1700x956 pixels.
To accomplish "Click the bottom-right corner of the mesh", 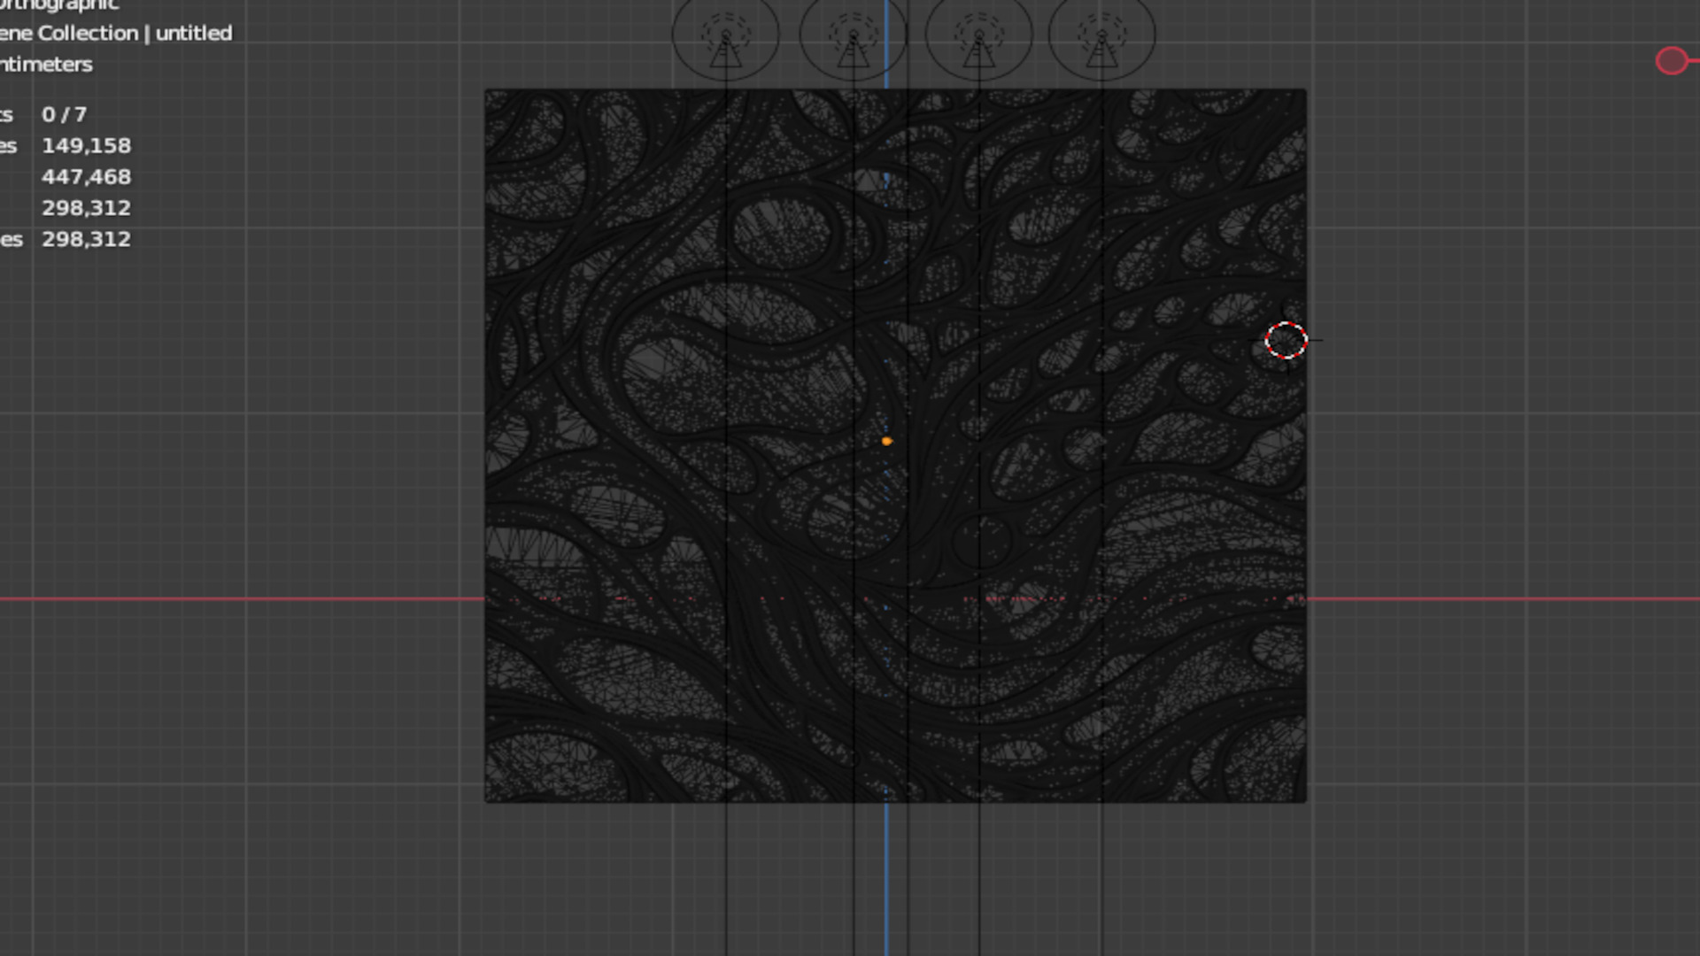I will [x=1303, y=799].
